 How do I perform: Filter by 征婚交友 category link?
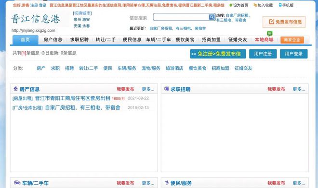tap(243, 68)
